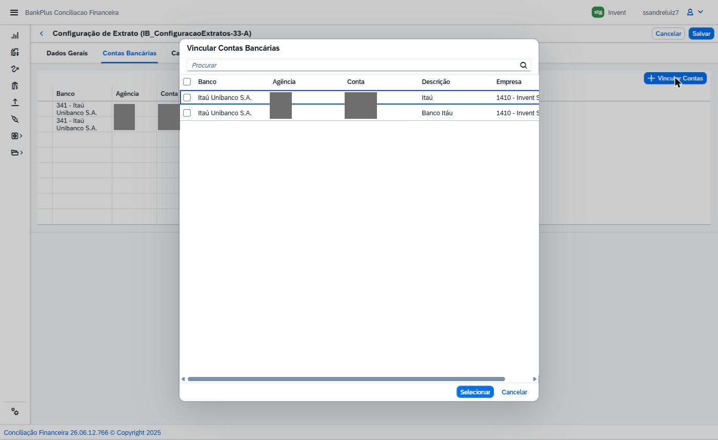Viewport: 718px width, 440px height.
Task: Click the Salvar button in page header
Action: (x=701, y=33)
